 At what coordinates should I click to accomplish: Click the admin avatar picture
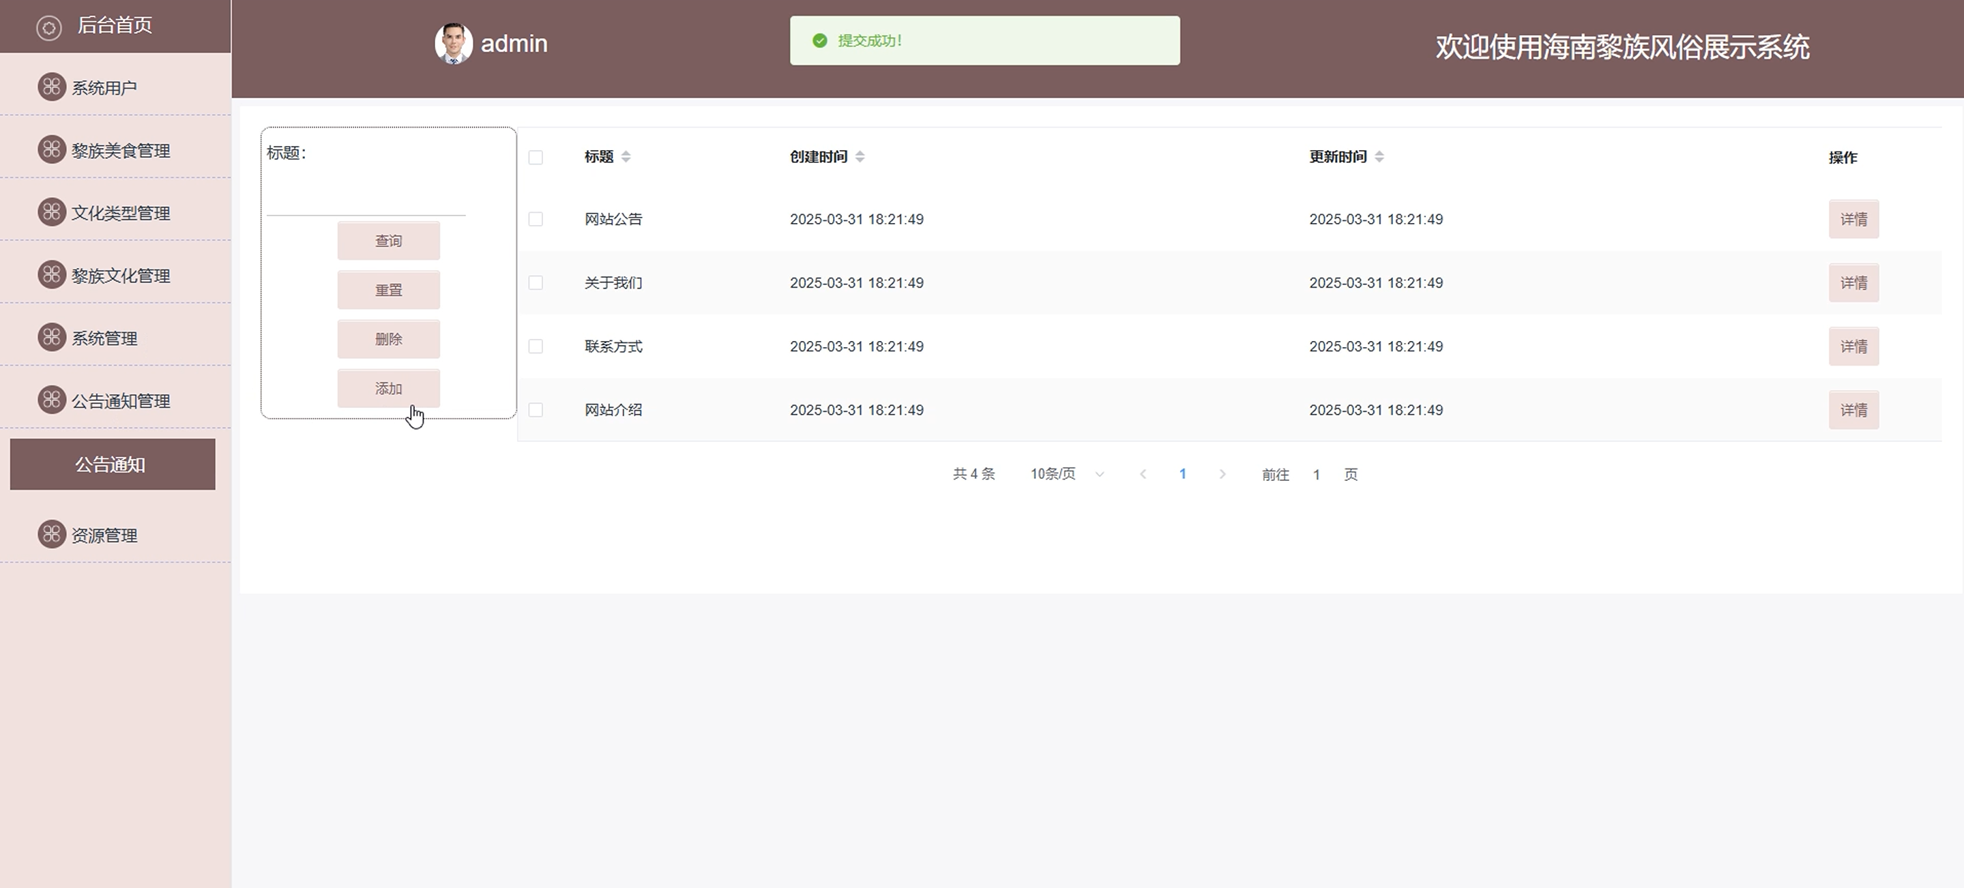(x=454, y=44)
